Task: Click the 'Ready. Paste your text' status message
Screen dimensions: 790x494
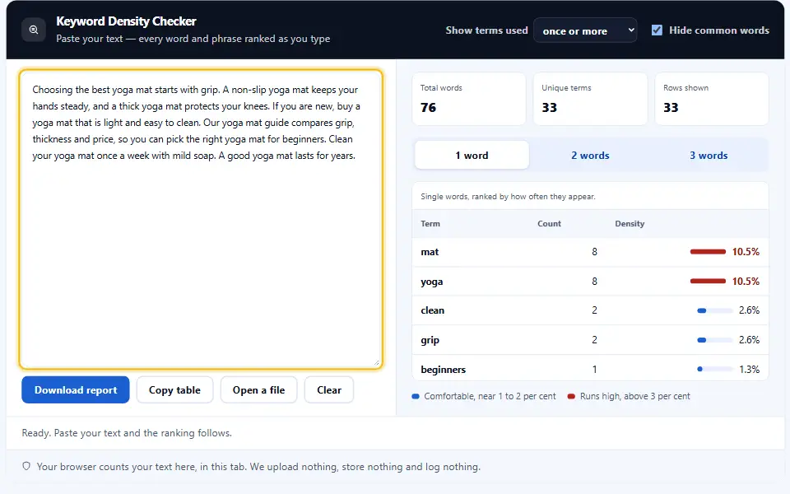Action: pos(127,433)
